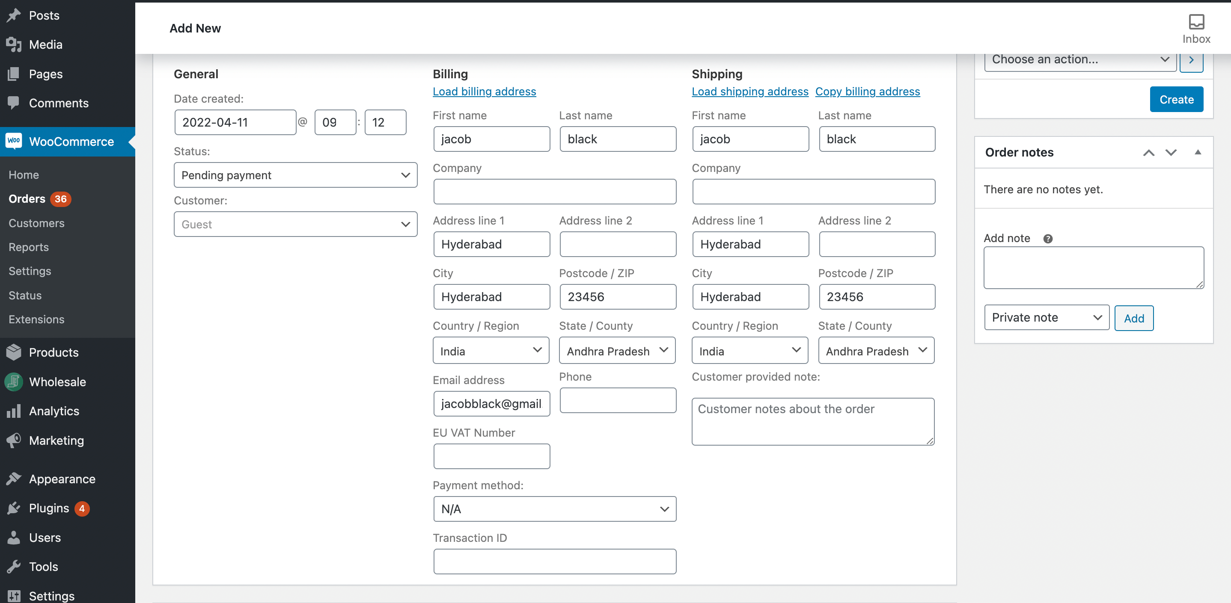Viewport: 1231px width, 603px height.
Task: Click the Wholesale sidebar icon
Action: [x=14, y=381]
